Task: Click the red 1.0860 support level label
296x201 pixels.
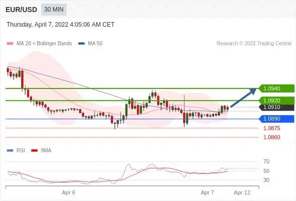Action: pyautogui.click(x=271, y=137)
